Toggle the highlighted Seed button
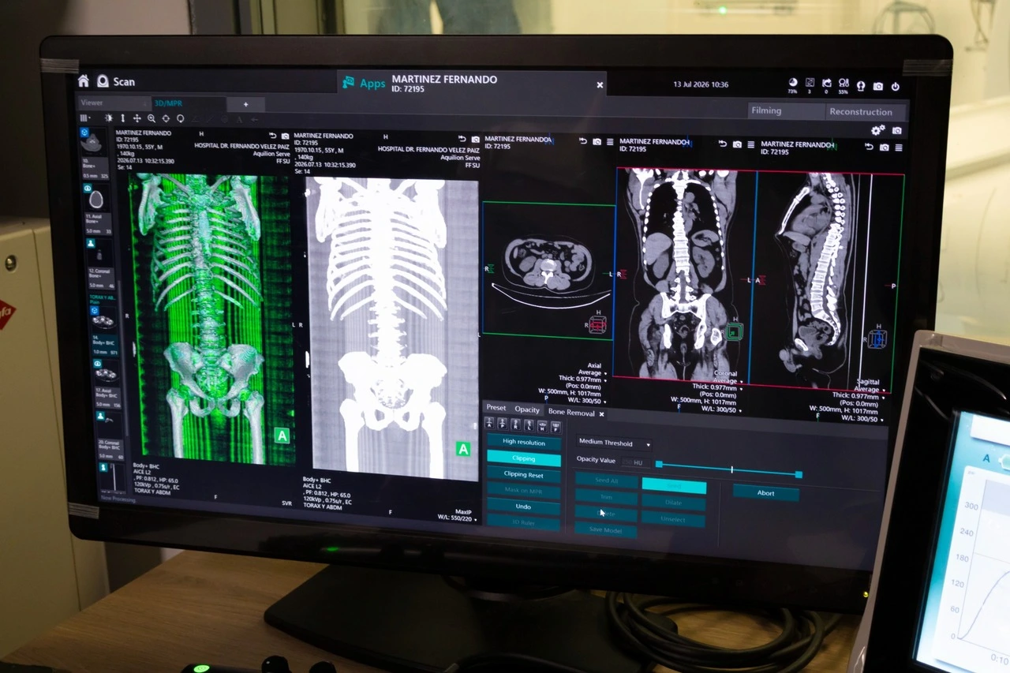This screenshot has width=1010, height=673. (x=674, y=487)
